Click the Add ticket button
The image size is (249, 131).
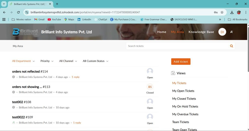pyautogui.click(x=181, y=62)
